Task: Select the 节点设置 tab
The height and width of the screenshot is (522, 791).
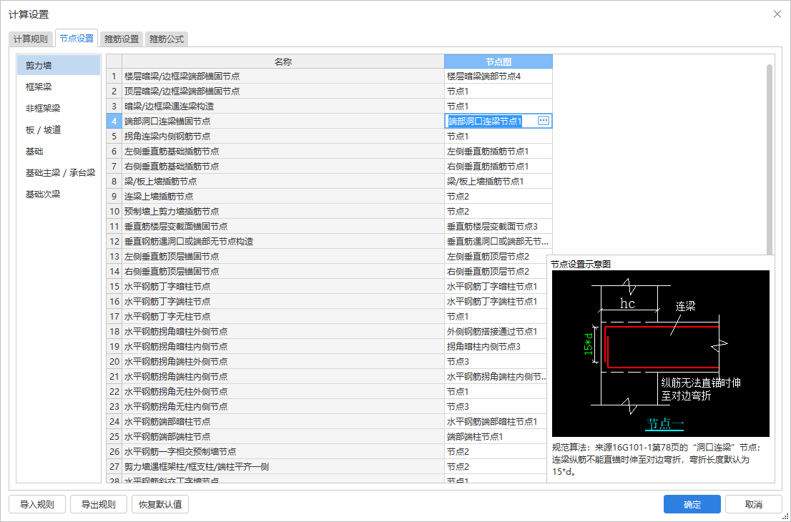Action: pyautogui.click(x=77, y=38)
